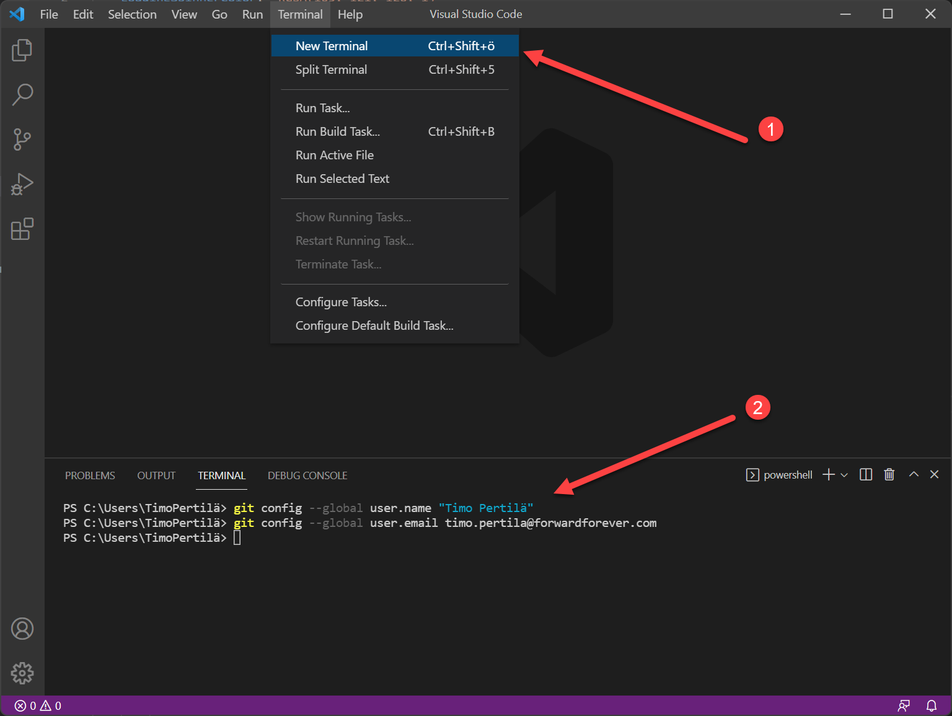Split the terminal using panel icon
952x716 pixels.
[x=866, y=475]
